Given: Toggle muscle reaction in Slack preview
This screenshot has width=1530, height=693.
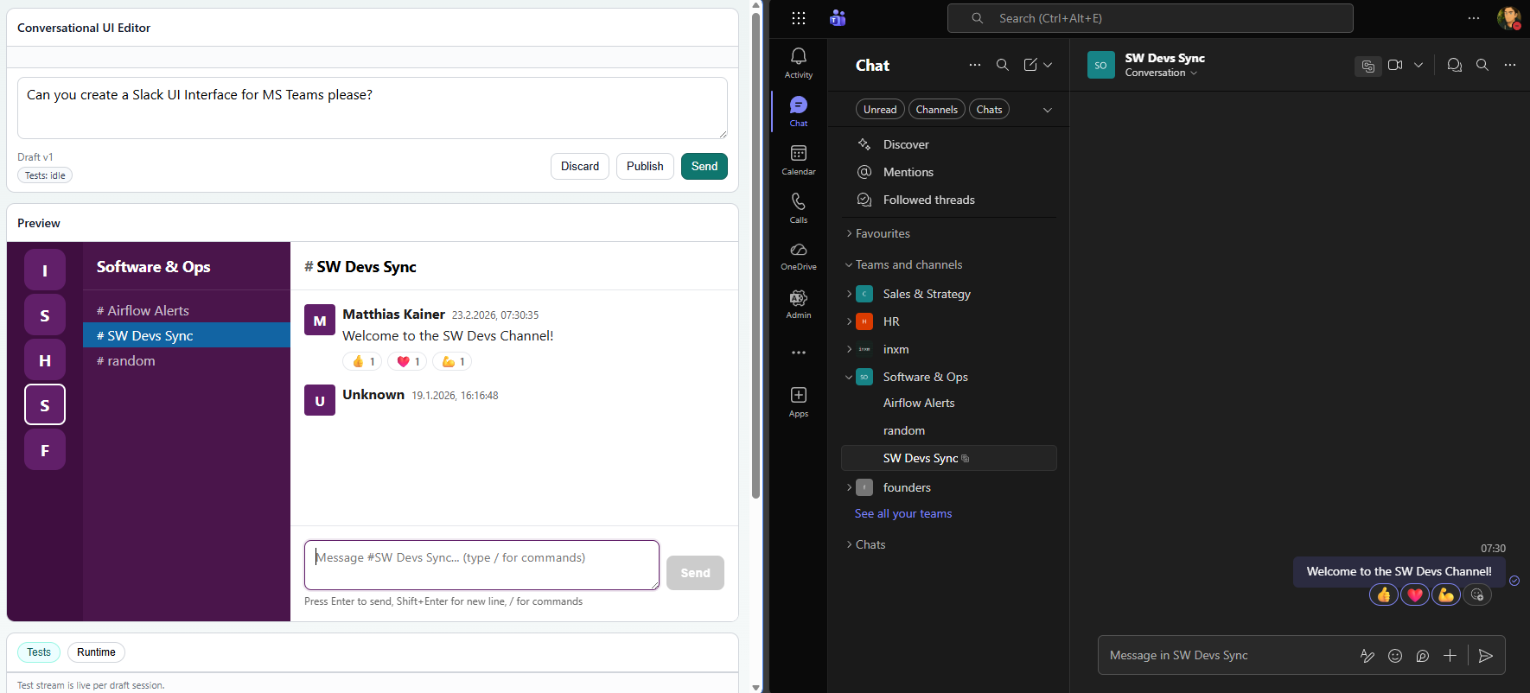Looking at the screenshot, I should point(452,361).
